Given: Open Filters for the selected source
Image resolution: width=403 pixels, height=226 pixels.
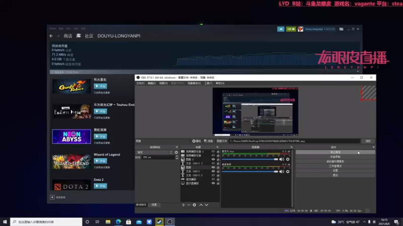Looking at the screenshot, I should point(209,141).
